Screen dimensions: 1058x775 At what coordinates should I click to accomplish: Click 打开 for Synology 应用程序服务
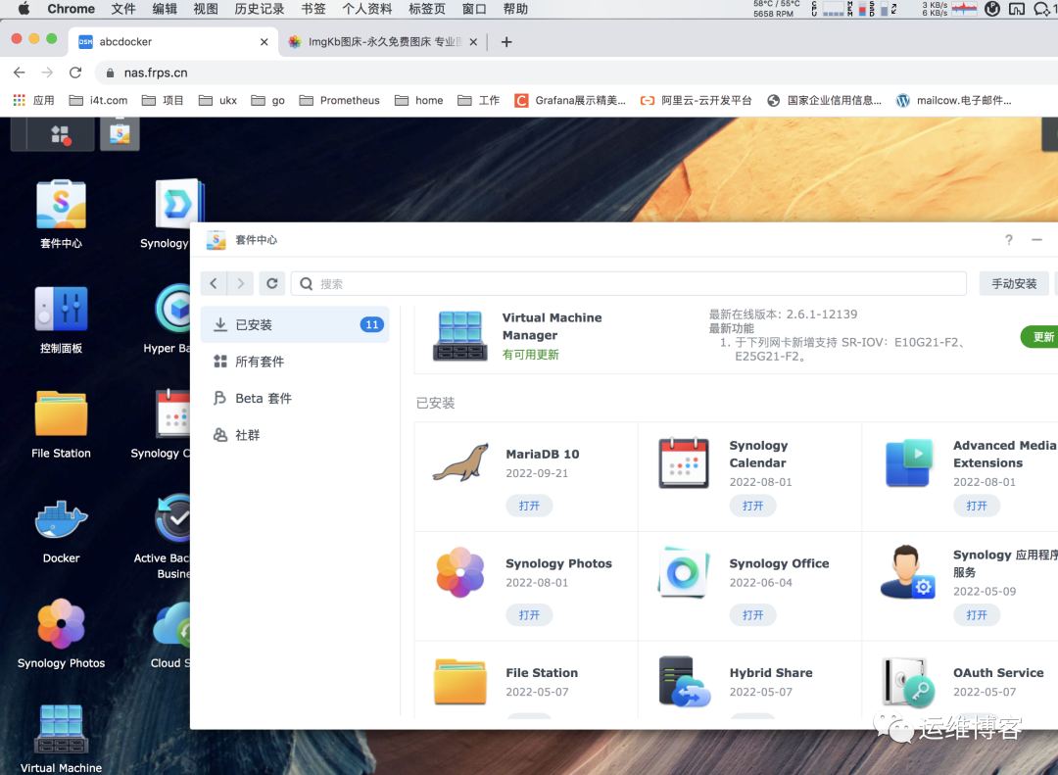(977, 615)
